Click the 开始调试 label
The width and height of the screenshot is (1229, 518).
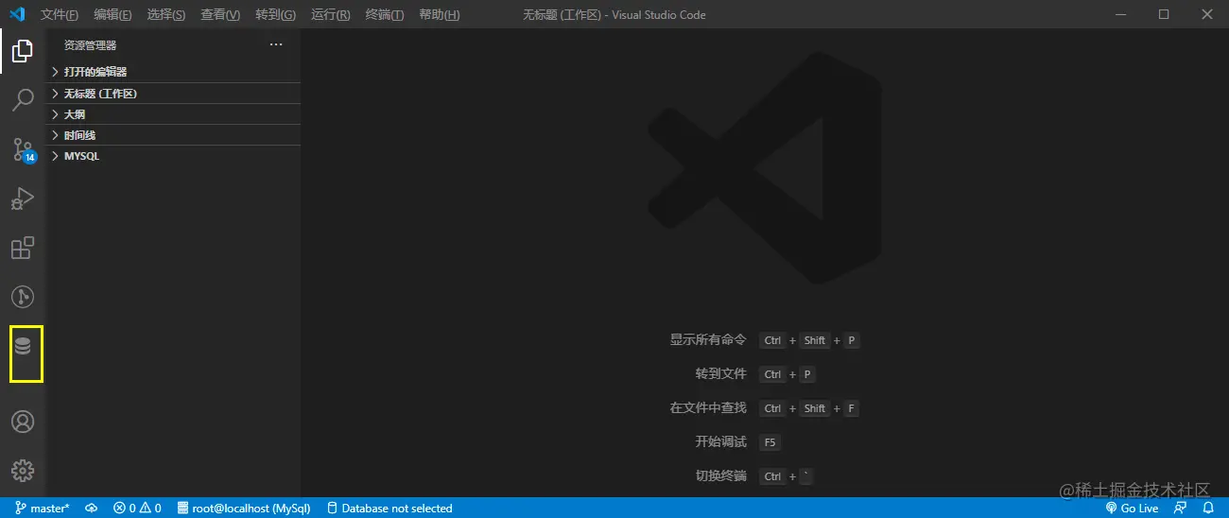(720, 442)
